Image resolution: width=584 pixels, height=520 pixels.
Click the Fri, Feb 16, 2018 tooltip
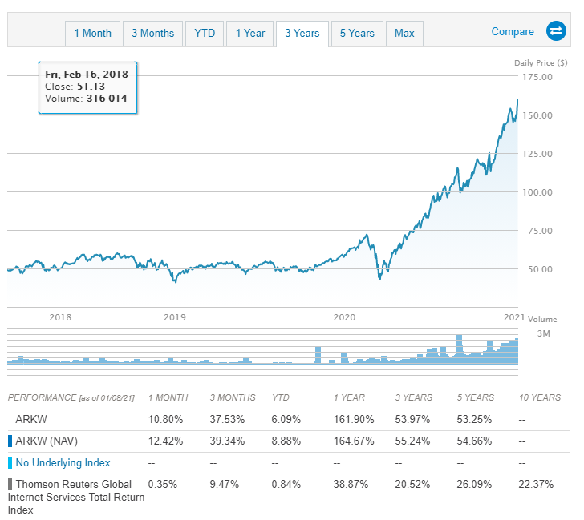coord(88,88)
